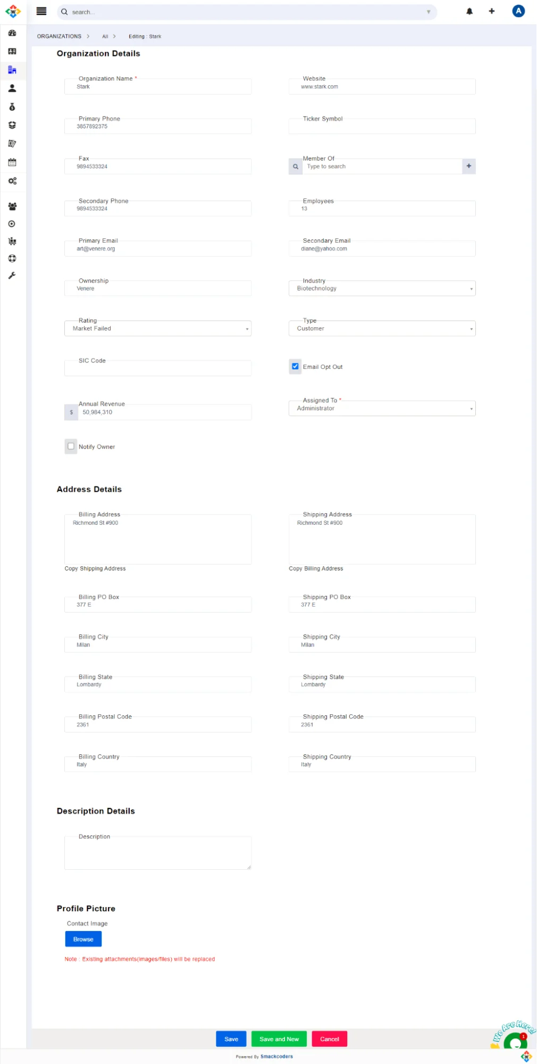537x1064 pixels.
Task: Select the All breadcrumb item
Action: (105, 36)
